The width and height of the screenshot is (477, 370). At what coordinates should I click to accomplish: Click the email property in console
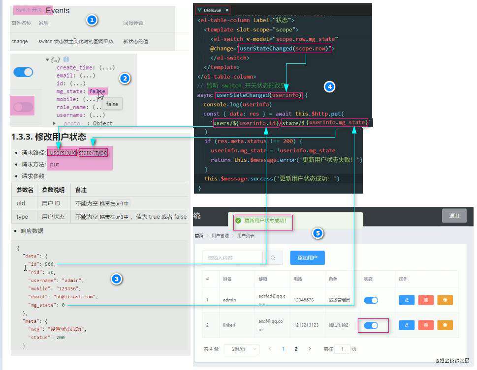(66, 75)
